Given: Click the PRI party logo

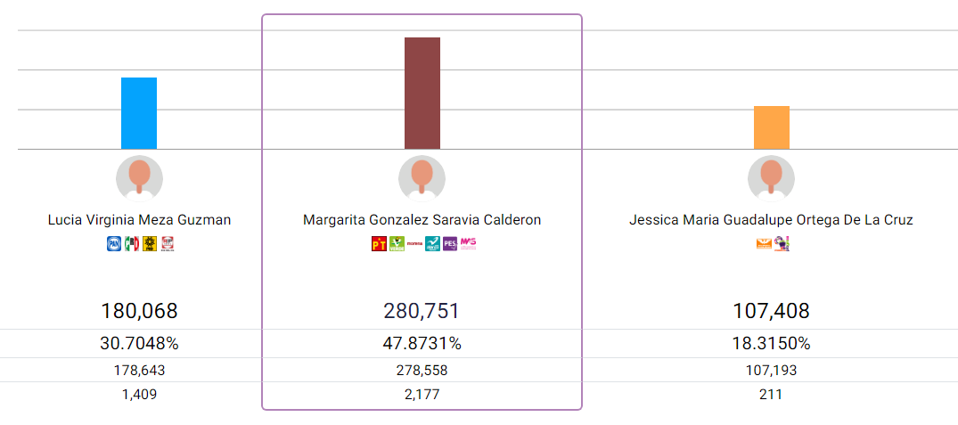Looking at the screenshot, I should [131, 243].
